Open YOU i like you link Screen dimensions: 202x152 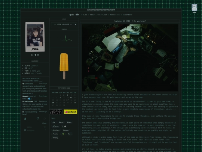tap(32, 71)
